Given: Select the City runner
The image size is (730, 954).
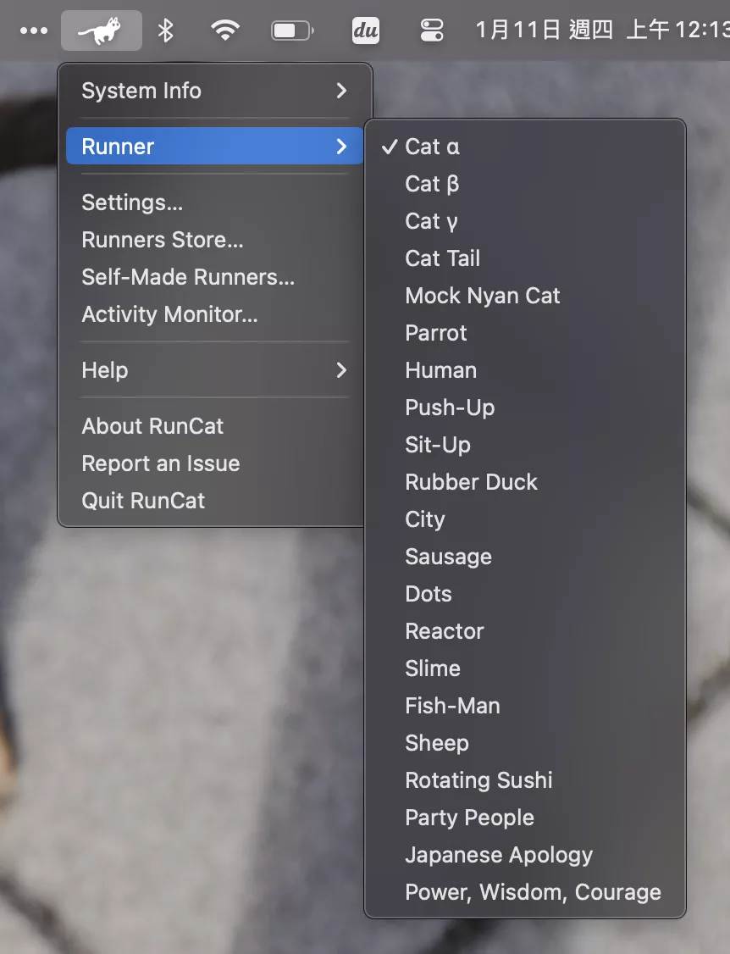Looking at the screenshot, I should coord(525,519).
